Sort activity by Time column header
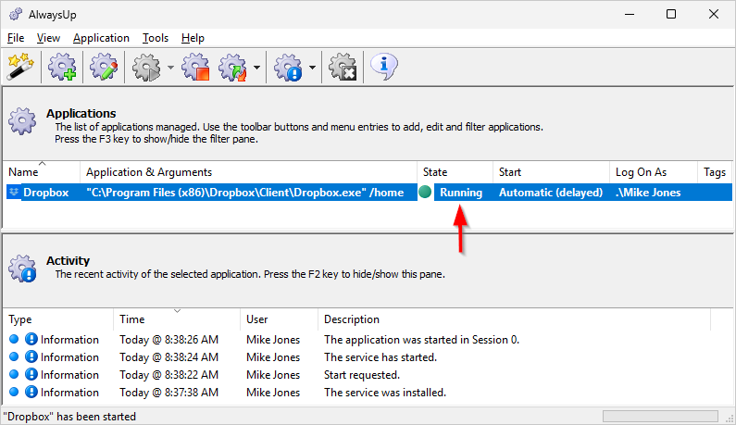Viewport: 736px width, 425px height. [x=176, y=319]
